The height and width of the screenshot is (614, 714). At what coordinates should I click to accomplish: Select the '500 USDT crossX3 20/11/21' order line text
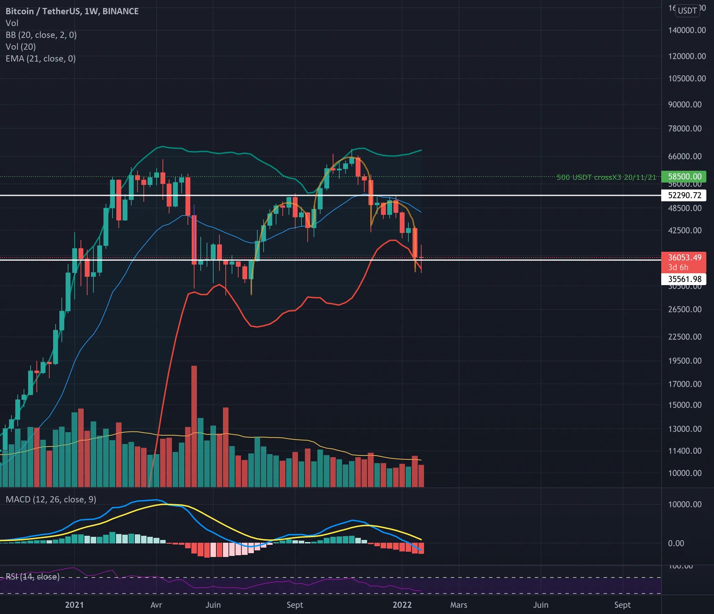(606, 177)
